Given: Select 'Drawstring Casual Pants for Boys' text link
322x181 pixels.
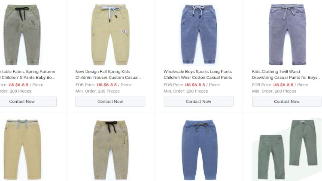Looking at the screenshot, I should (286, 78).
